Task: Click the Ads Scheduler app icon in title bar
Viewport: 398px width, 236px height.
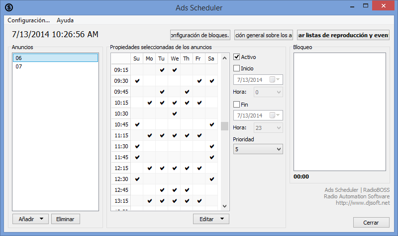Action: coord(9,7)
